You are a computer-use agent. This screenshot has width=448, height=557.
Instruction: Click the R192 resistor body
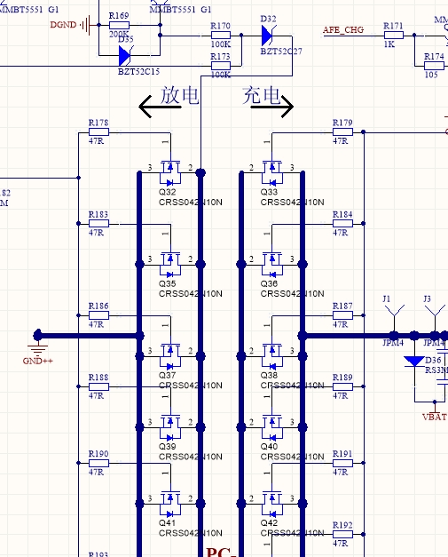(x=342, y=534)
